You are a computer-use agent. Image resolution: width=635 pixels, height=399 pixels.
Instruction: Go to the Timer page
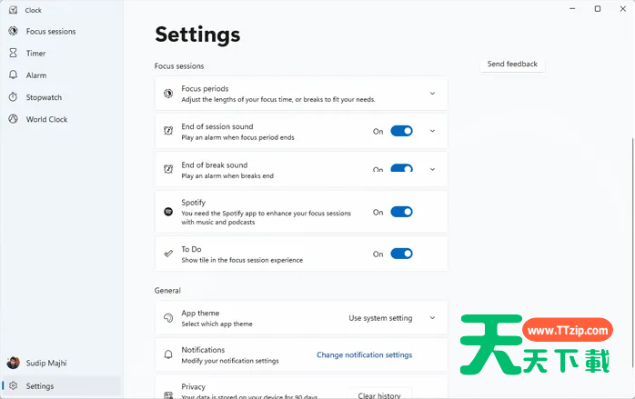pyautogui.click(x=36, y=54)
